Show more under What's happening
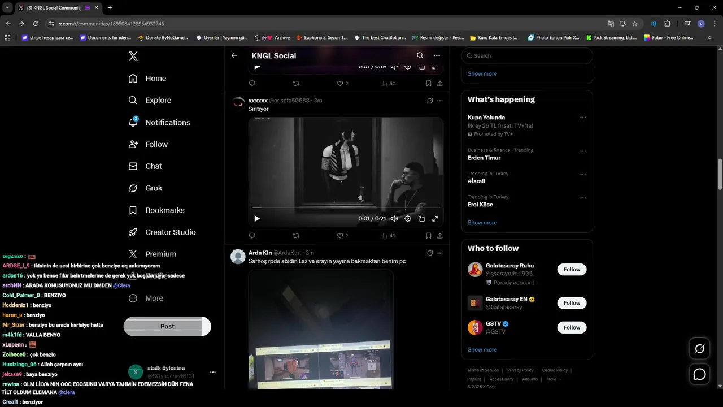723x407 pixels. coord(482,223)
